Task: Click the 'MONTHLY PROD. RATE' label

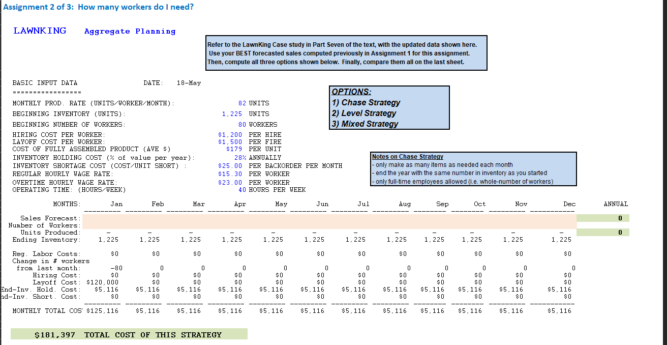Action: click(x=94, y=103)
